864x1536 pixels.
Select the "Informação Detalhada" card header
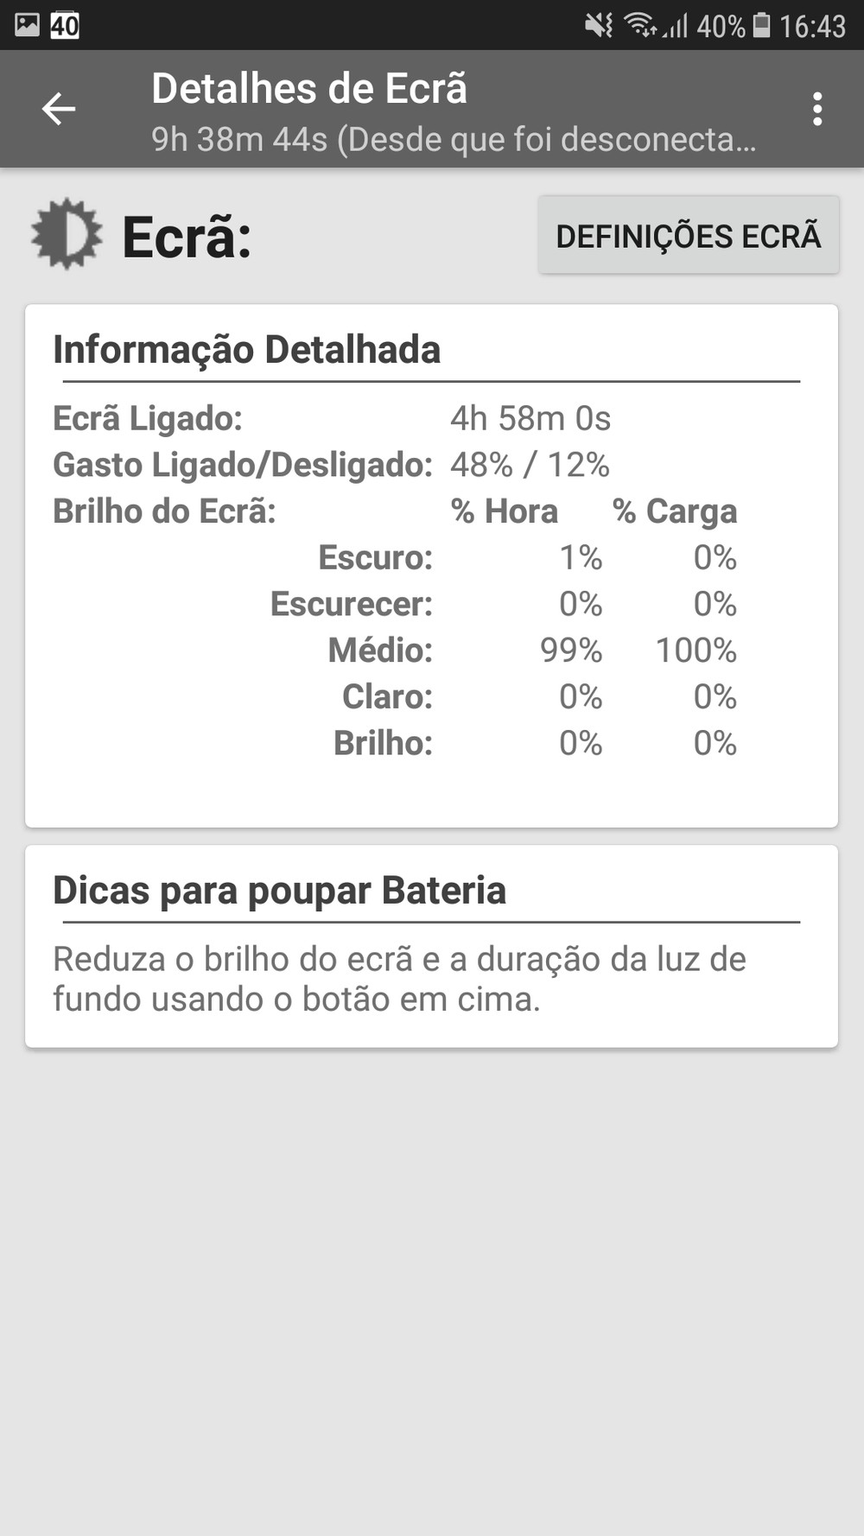pyautogui.click(x=247, y=350)
